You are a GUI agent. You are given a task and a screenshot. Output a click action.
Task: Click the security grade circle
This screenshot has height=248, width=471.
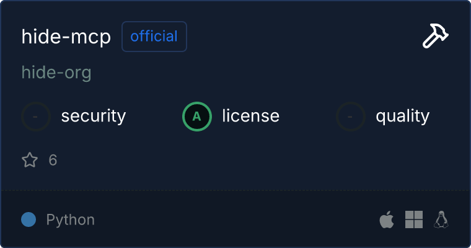37,116
